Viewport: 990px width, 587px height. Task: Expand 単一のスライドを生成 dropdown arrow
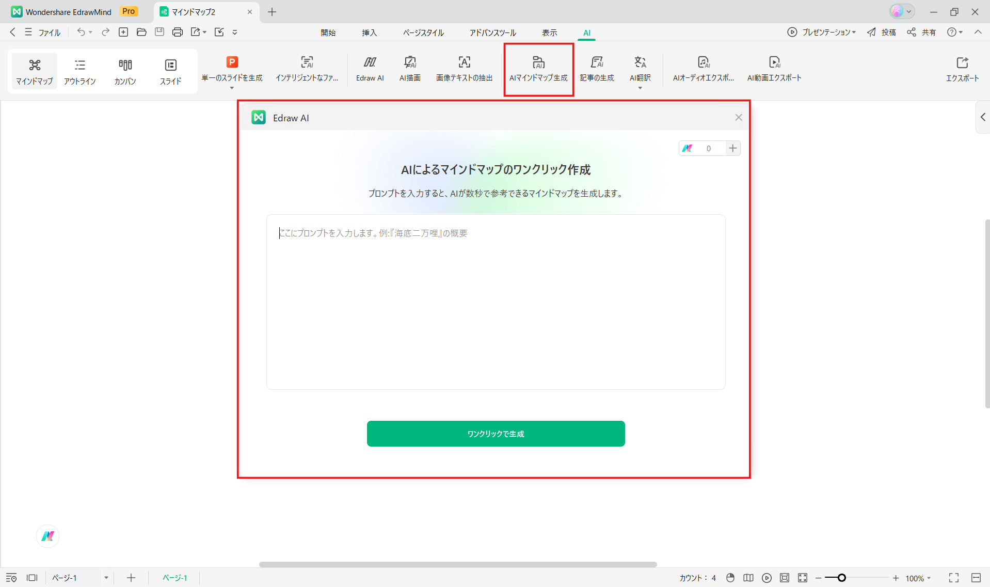click(232, 88)
